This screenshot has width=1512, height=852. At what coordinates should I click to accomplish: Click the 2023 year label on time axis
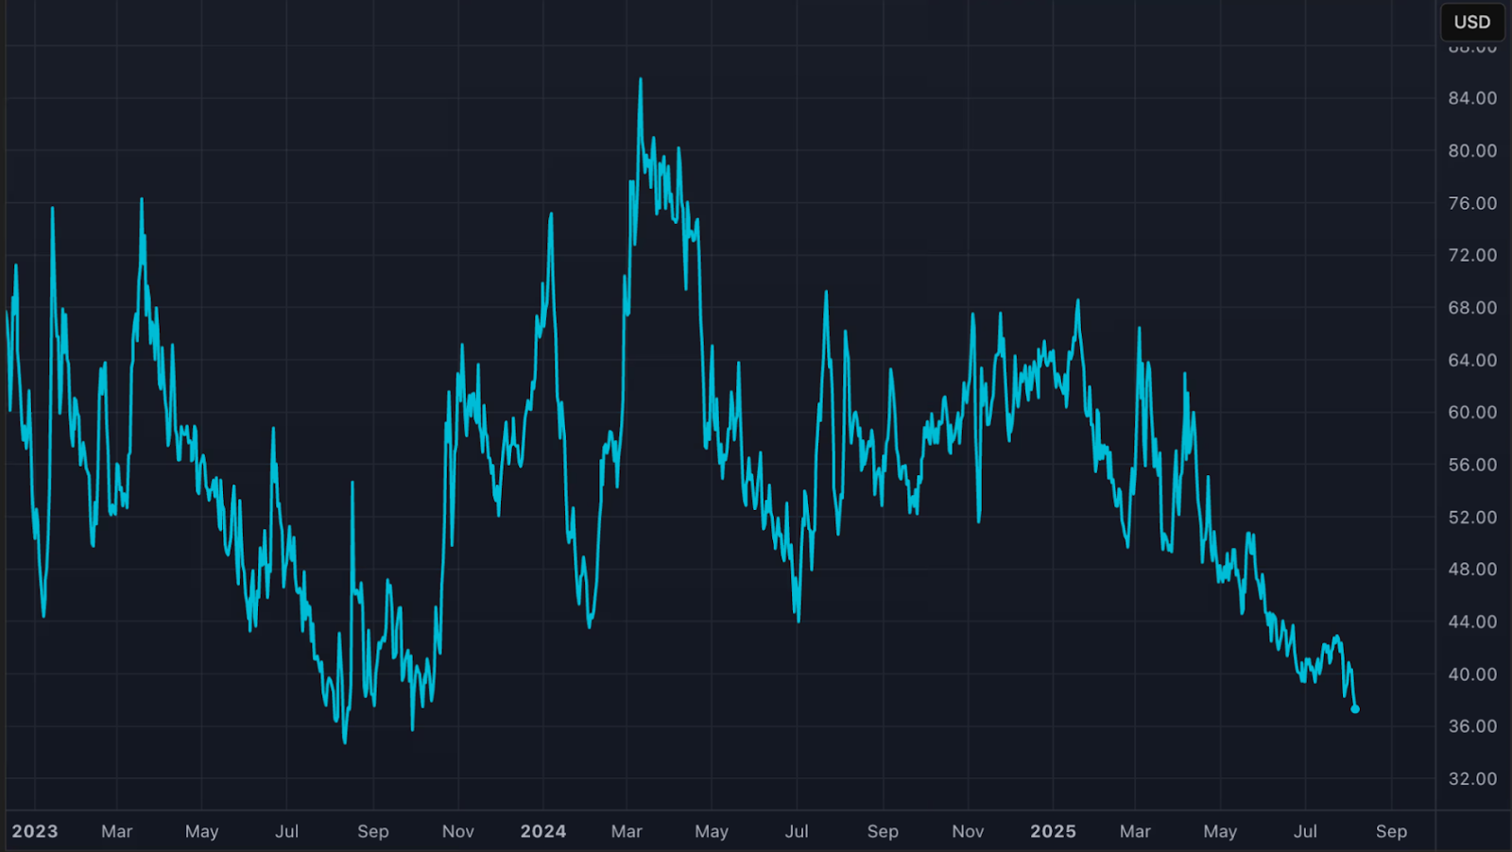(35, 831)
